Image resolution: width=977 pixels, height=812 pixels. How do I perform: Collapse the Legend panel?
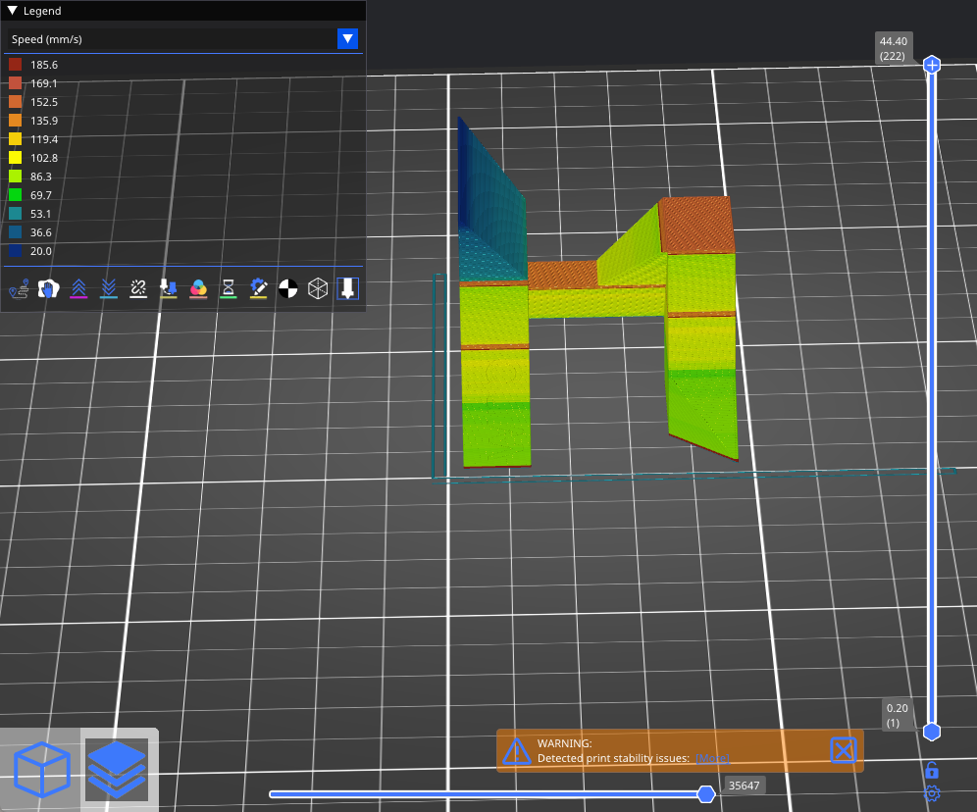click(x=13, y=11)
